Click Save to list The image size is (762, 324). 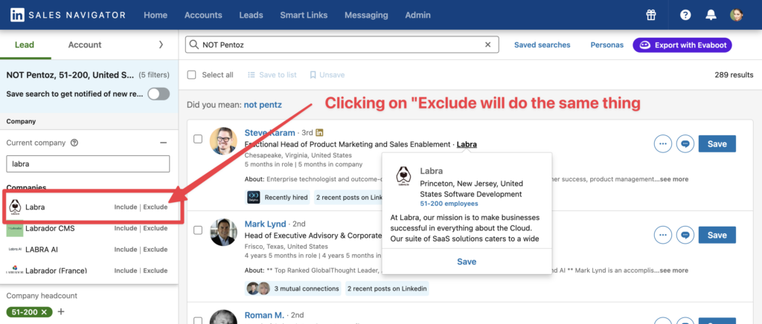point(272,75)
